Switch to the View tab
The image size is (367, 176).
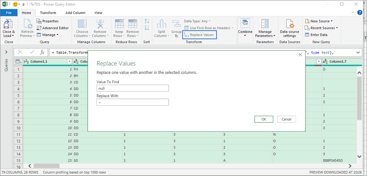tap(98, 13)
